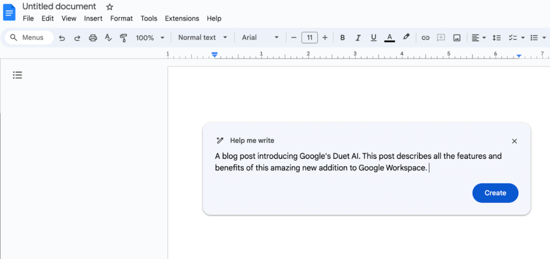Expand the bulleted list options arrow
The image size is (550, 259).
[545, 38]
